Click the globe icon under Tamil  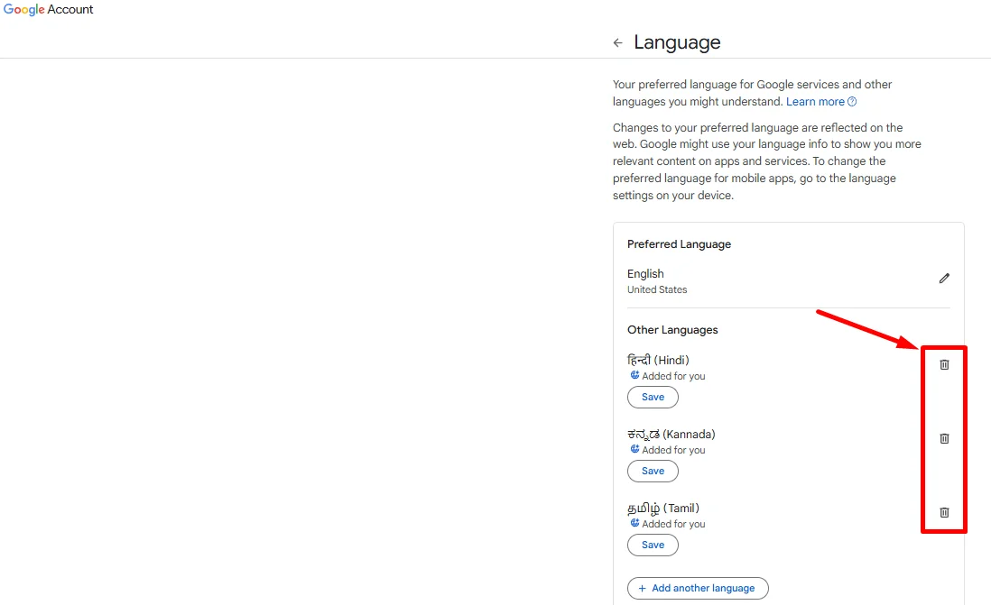coord(632,524)
